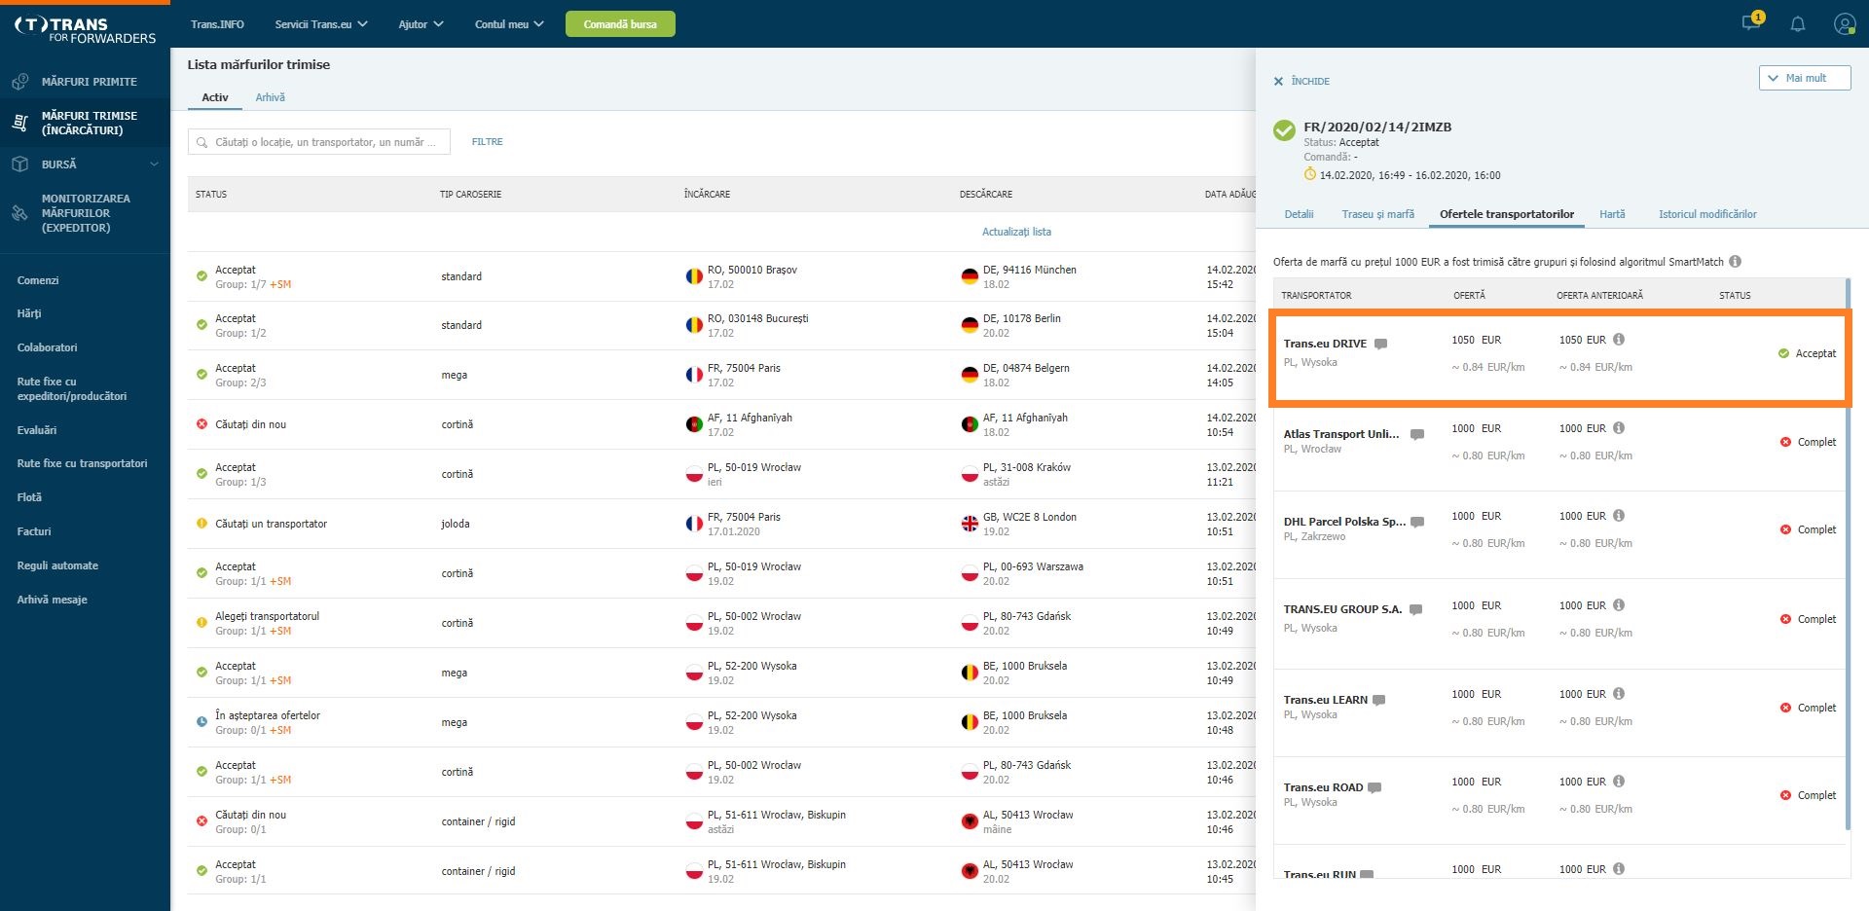Open chat bubble for Trans.eu LEARN
The width and height of the screenshot is (1869, 911).
1378,700
